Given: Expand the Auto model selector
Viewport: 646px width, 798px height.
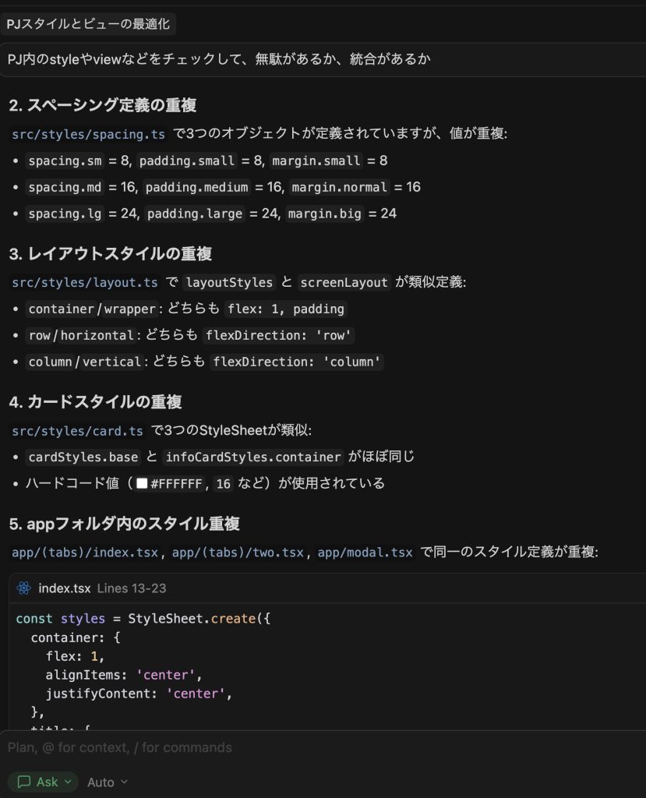Looking at the screenshot, I should [x=108, y=782].
